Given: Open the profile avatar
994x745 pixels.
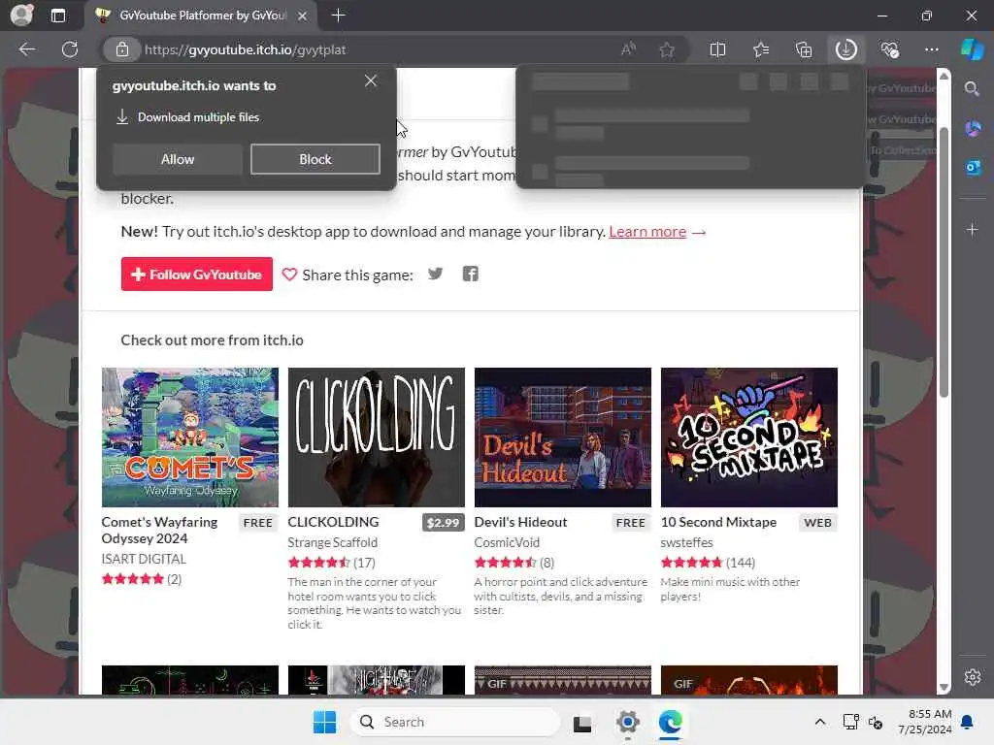Looking at the screenshot, I should [21, 16].
